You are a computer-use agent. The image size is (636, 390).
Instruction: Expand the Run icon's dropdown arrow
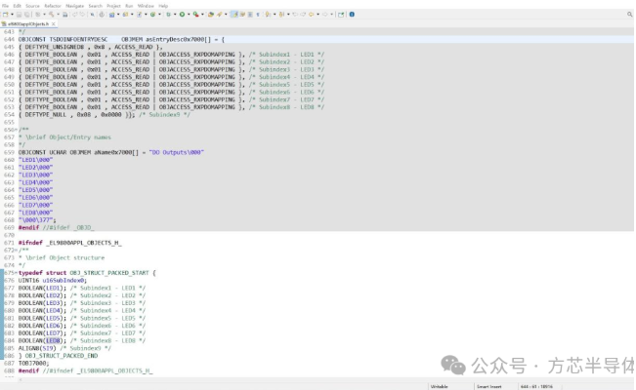pyautogui.click(x=189, y=15)
